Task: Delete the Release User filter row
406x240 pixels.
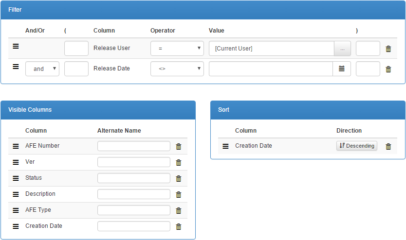Action: 388,49
